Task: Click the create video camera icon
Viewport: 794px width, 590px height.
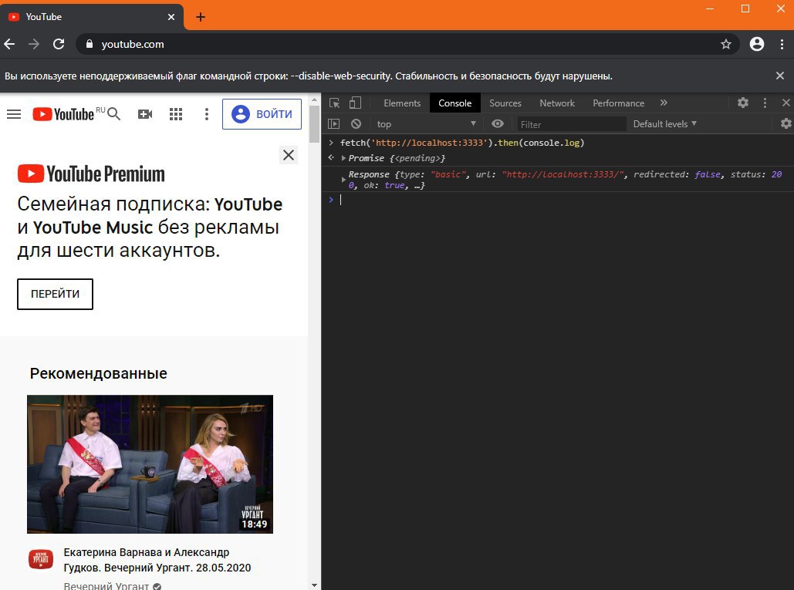Action: [x=145, y=114]
